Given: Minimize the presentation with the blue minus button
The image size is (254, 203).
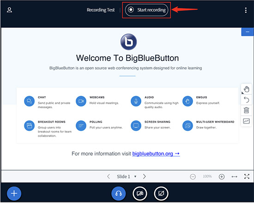Looking at the screenshot, I should pyautogui.click(x=248, y=32).
